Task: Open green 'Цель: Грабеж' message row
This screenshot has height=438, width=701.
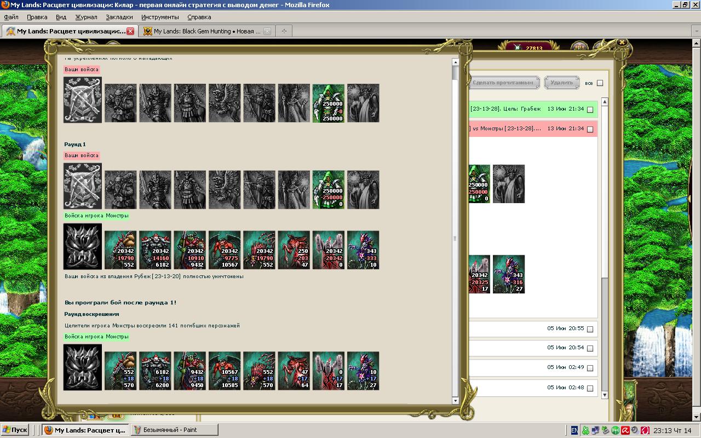Action: pyautogui.click(x=533, y=109)
